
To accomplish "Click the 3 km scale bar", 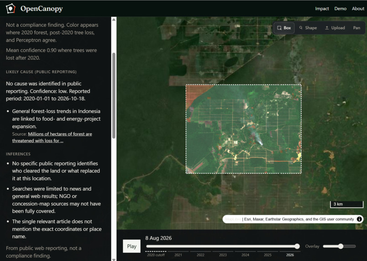I will click(x=346, y=204).
